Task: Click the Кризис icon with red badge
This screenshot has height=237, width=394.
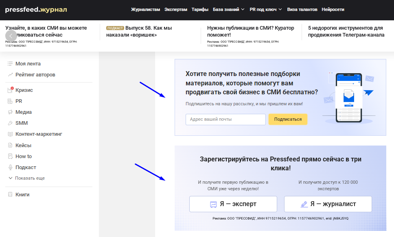Action: (10, 90)
